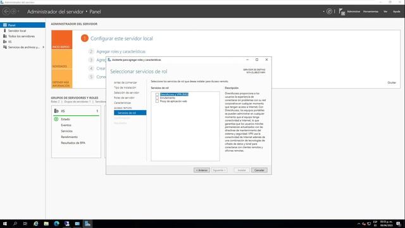Click the Anterior button
The width and height of the screenshot is (405, 228).
pos(201,170)
